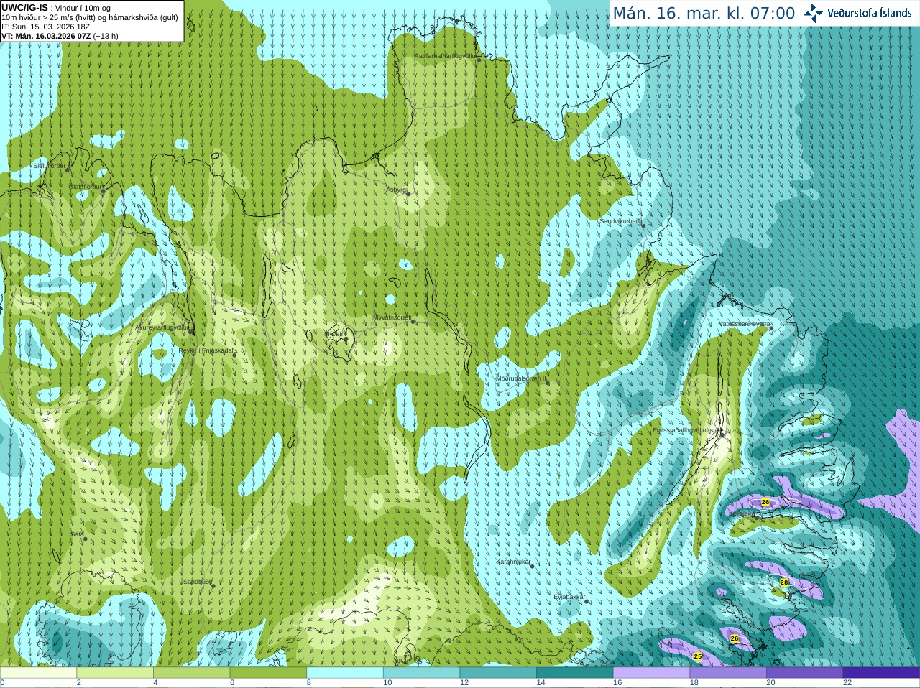This screenshot has width=920, height=688.
Task: Click the 6–8 m/s dark green swatch
Action: pos(268,673)
